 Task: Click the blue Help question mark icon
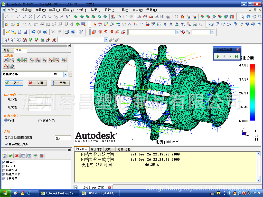[x=73, y=32]
